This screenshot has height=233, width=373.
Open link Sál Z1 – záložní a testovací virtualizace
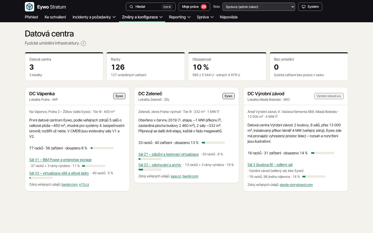pyautogui.click(x=168, y=154)
